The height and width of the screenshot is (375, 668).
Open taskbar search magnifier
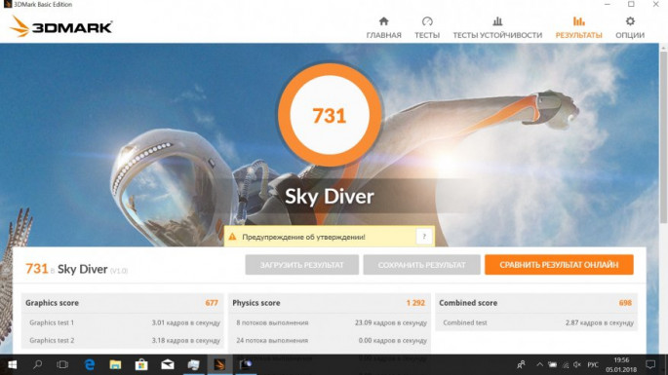click(x=38, y=365)
